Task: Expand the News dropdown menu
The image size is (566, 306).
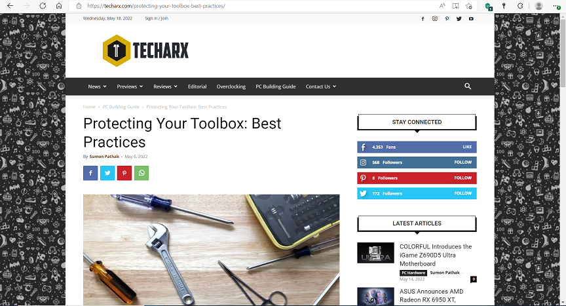Action: pyautogui.click(x=97, y=86)
